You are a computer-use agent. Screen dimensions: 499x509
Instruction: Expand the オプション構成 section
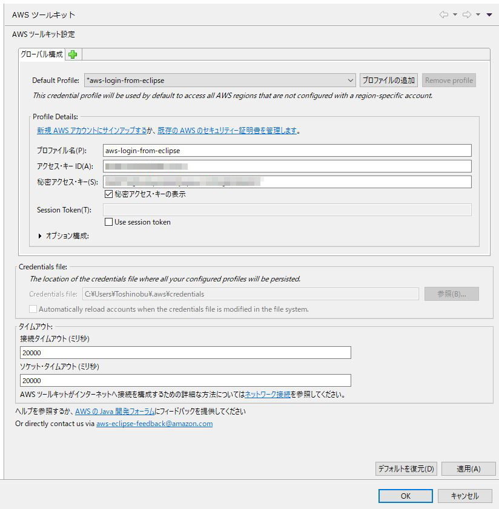pyautogui.click(x=40, y=236)
